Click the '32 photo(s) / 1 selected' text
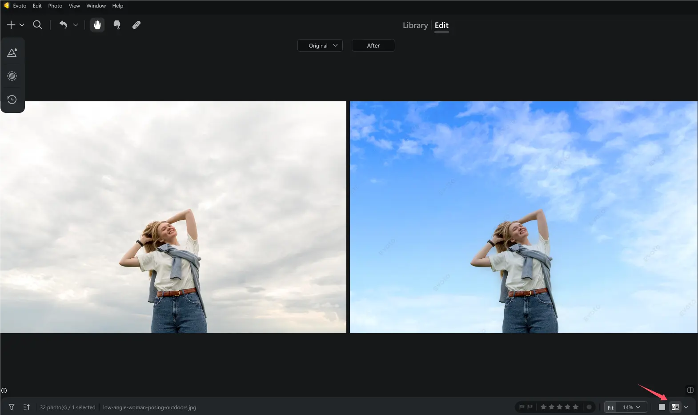 tap(68, 407)
